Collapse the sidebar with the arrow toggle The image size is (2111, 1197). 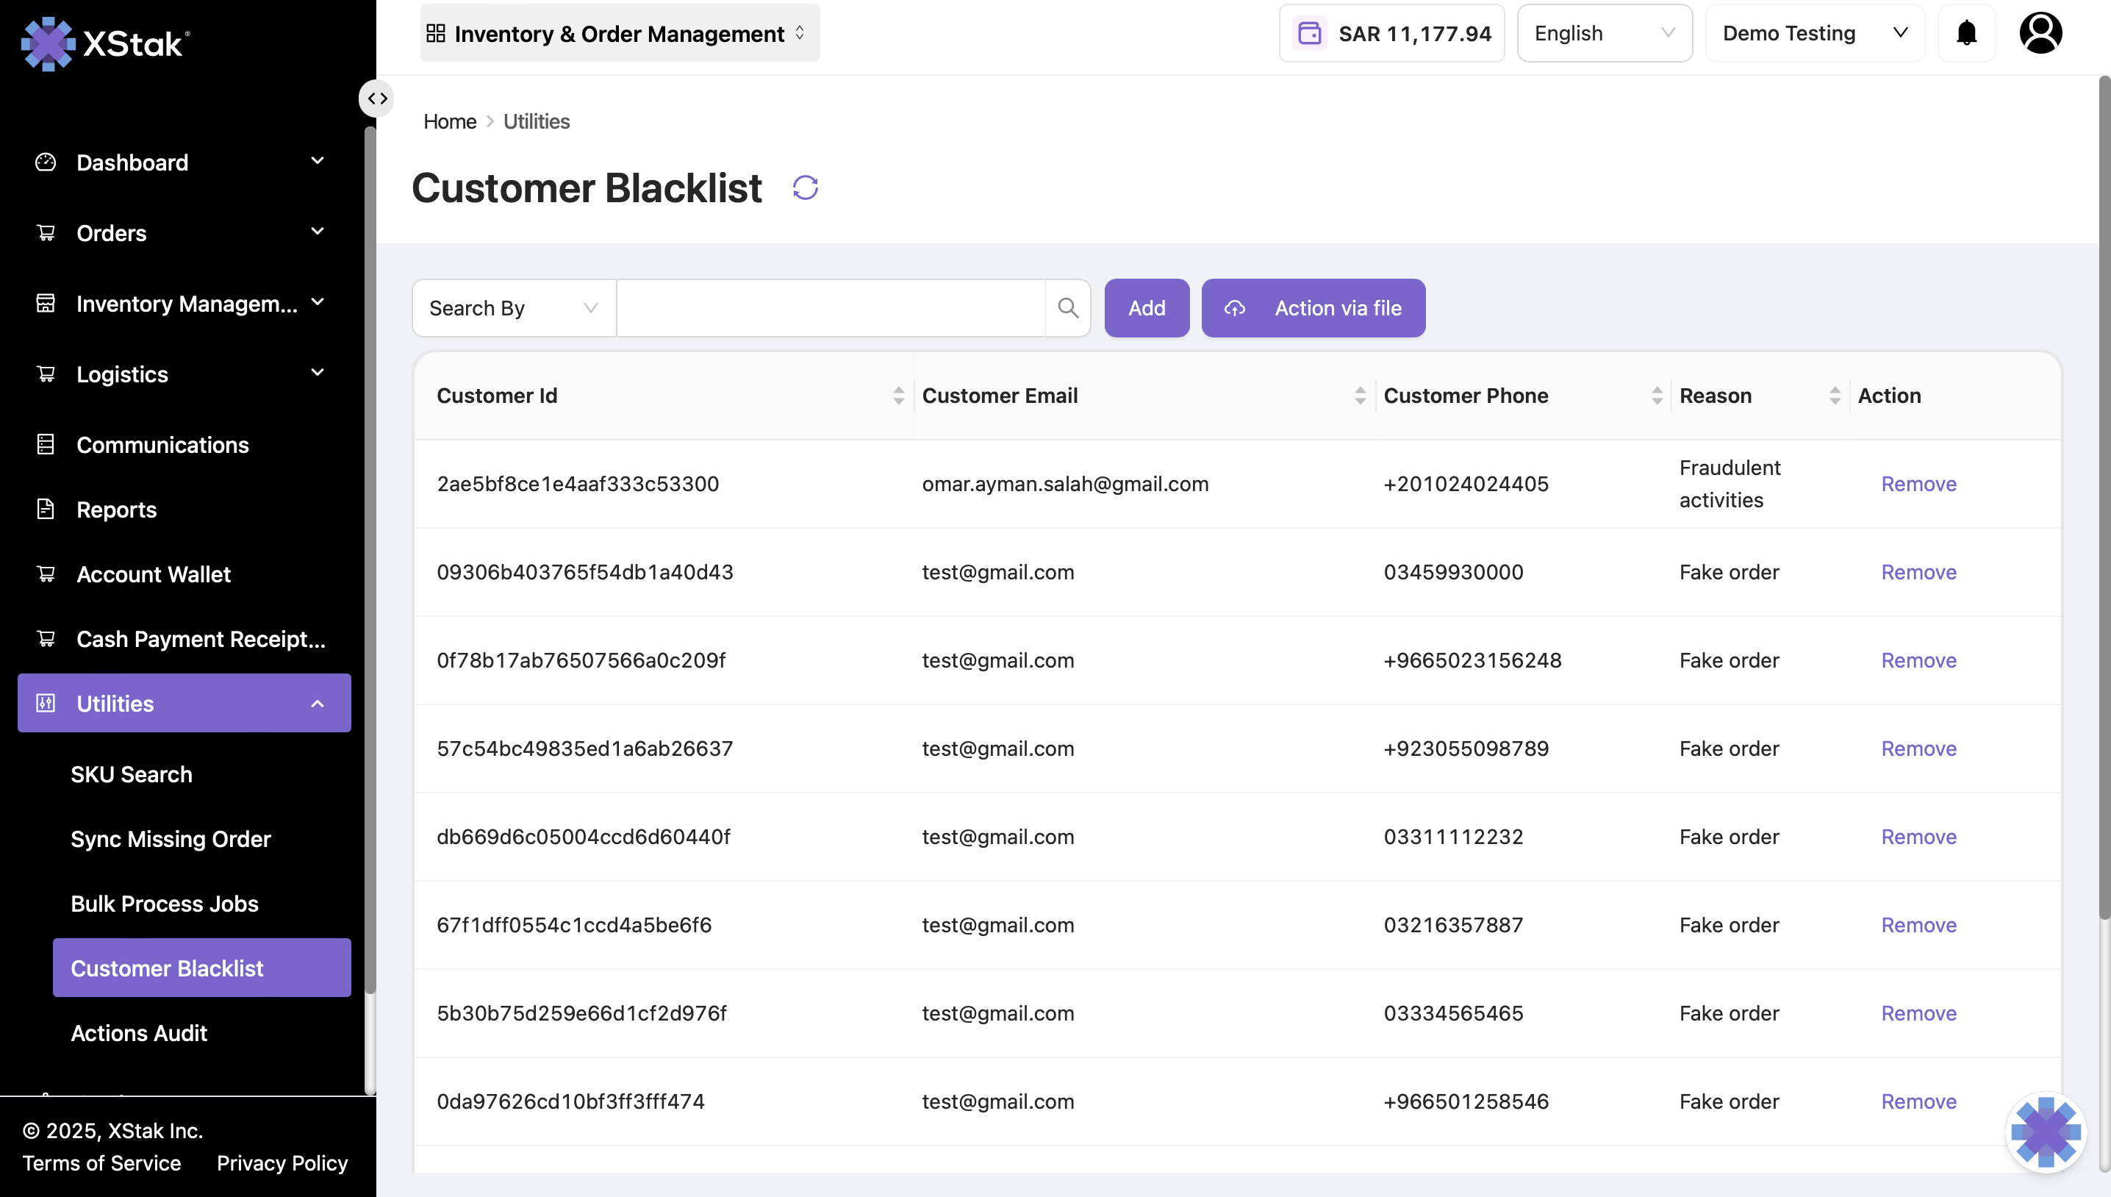pyautogui.click(x=377, y=99)
